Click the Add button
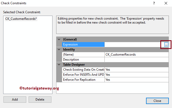Image resolution: width=172 pixels, height=108 pixels. [15, 100]
